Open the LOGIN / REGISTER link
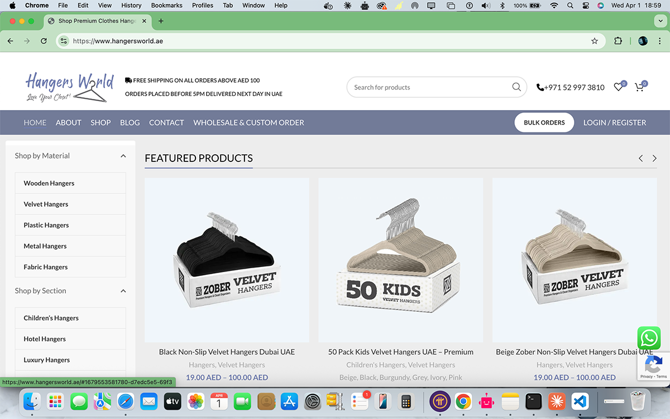This screenshot has width=670, height=419. point(615,122)
